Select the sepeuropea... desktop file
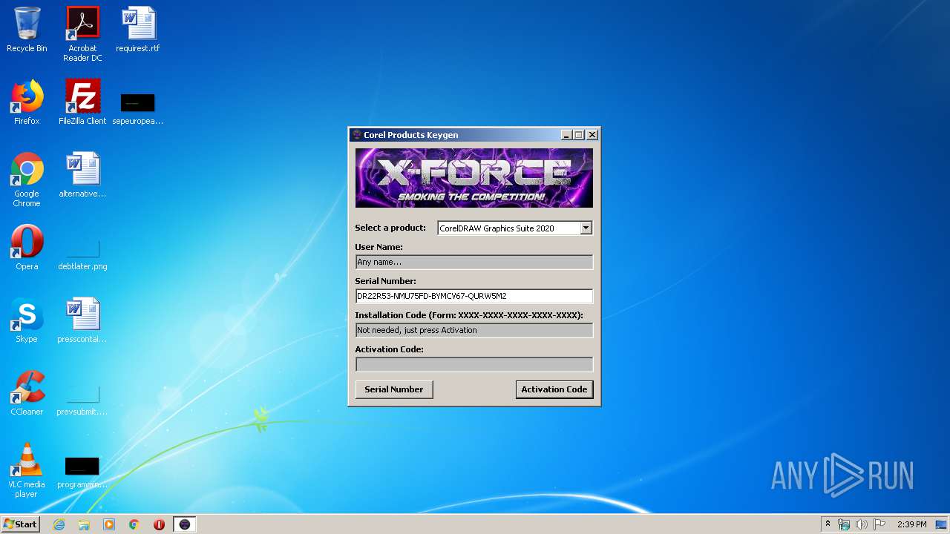 pos(138,108)
